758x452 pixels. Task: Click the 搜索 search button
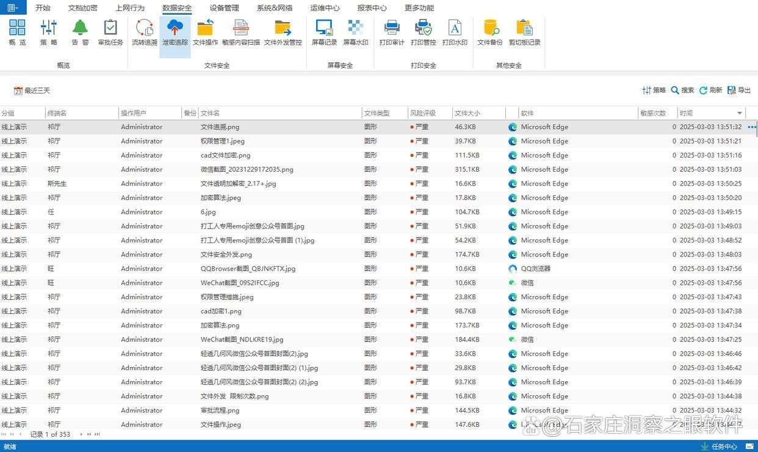point(682,90)
